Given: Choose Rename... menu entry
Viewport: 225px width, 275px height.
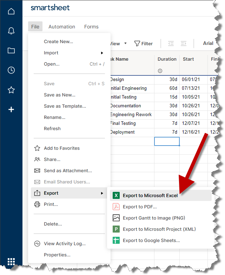Looking at the screenshot, I should coord(70,117).
